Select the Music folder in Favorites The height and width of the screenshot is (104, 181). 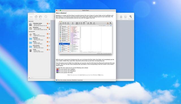coord(39,43)
